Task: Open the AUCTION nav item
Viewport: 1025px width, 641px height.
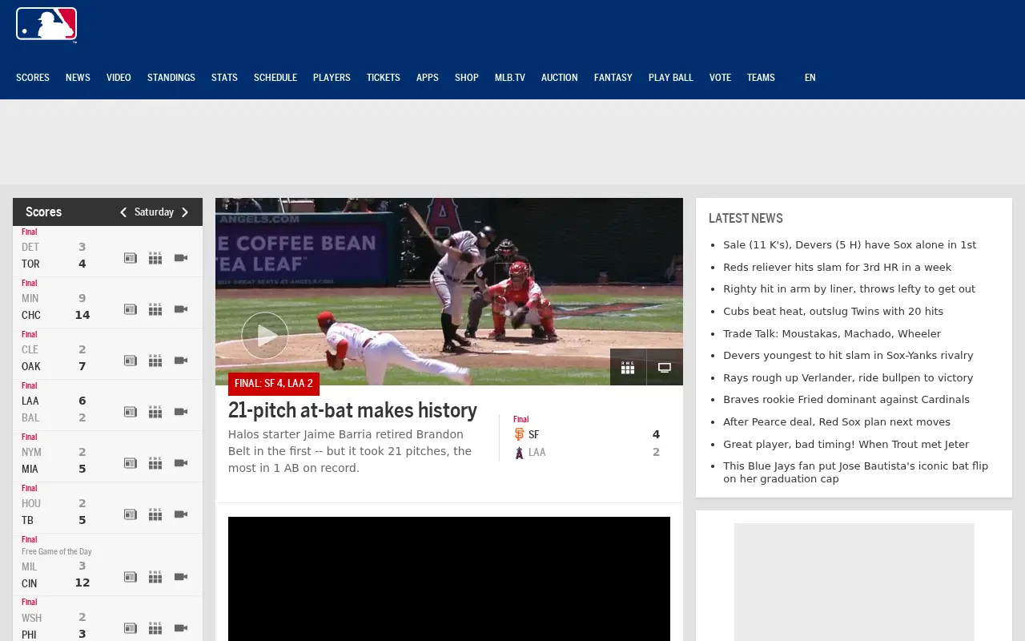Action: tap(560, 78)
